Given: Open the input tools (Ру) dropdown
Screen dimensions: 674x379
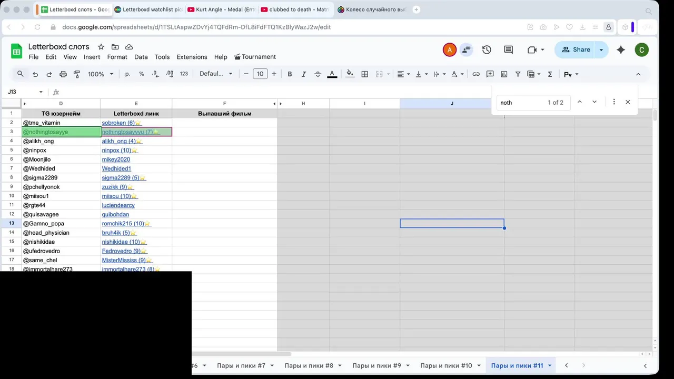Looking at the screenshot, I should click(571, 74).
